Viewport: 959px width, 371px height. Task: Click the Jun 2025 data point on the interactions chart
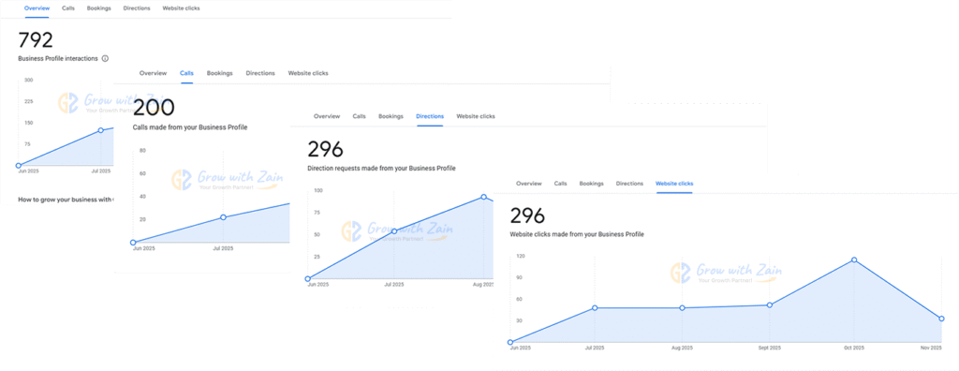19,165
